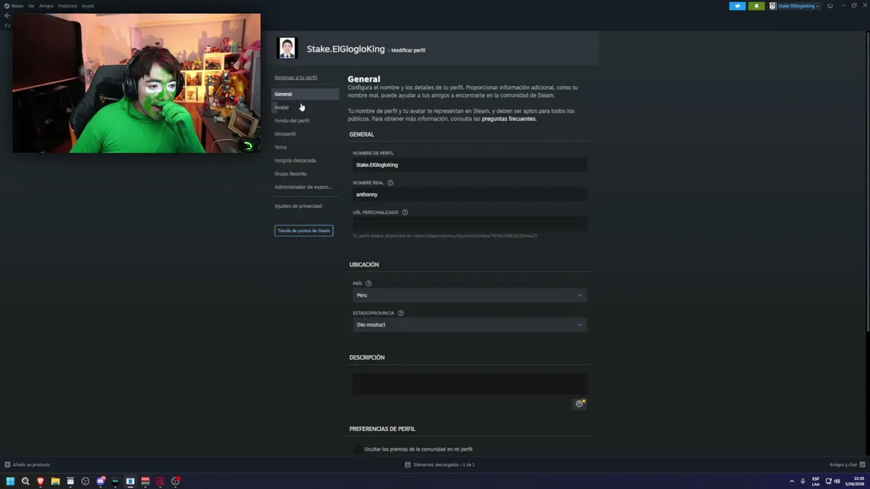Click the microphone tray icon
870x489 pixels.
point(803,482)
